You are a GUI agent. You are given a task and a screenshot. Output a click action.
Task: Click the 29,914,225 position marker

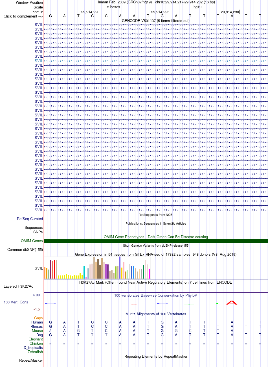[x=160, y=12]
